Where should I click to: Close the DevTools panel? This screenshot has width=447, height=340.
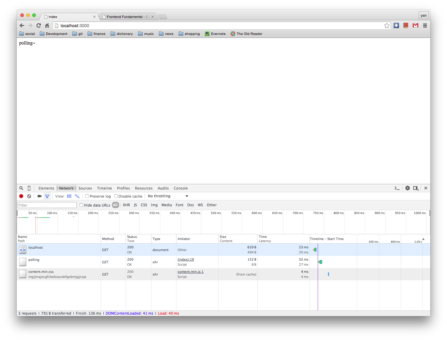click(x=426, y=188)
